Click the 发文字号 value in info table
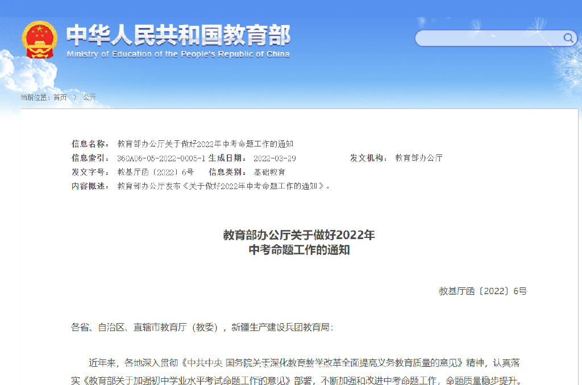 [155, 172]
